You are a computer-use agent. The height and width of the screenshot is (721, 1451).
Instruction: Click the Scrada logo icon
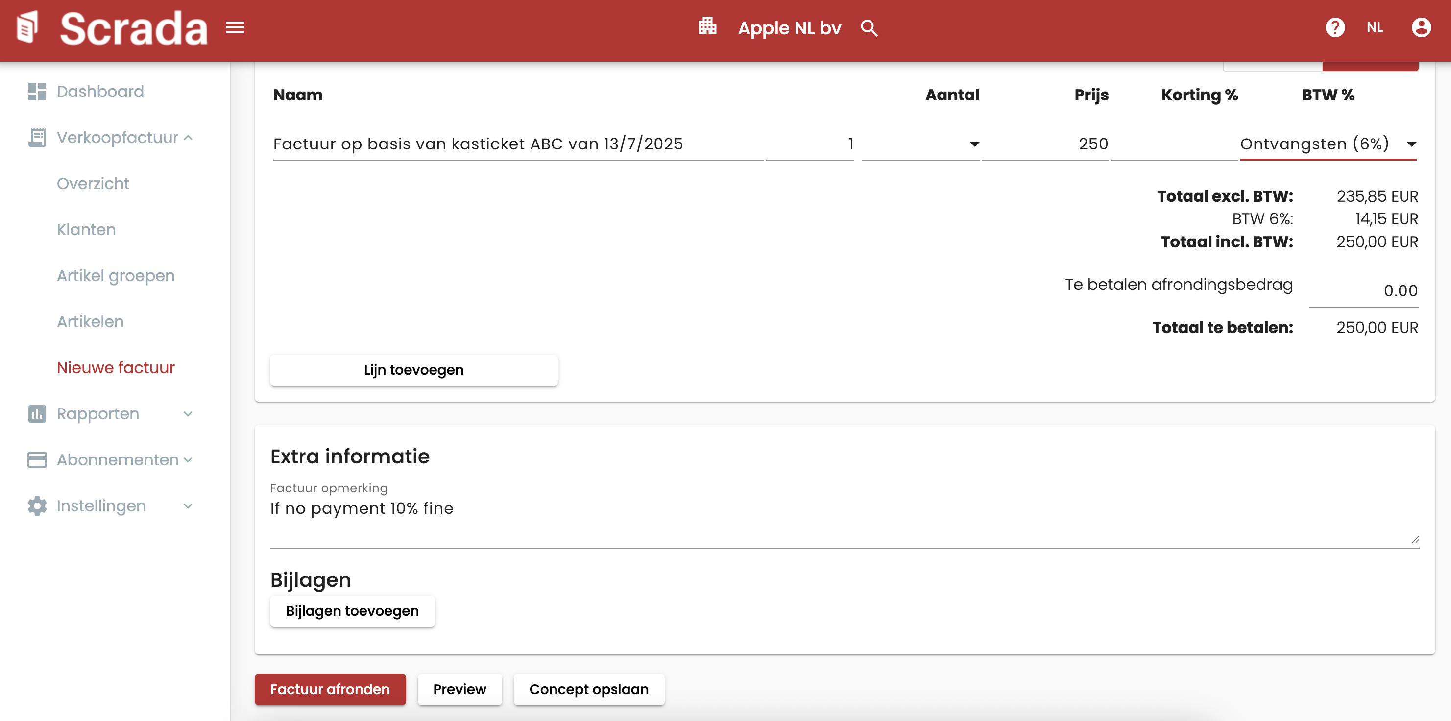[x=27, y=27]
